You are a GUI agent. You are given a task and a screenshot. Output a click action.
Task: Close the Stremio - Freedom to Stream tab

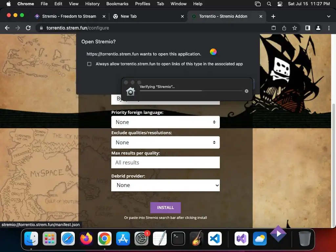tap(104, 16)
